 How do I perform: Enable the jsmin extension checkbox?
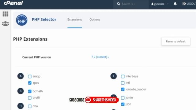[x=123, y=98]
